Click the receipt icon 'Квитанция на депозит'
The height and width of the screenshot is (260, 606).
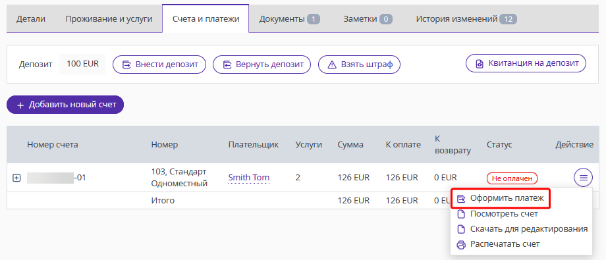click(x=480, y=64)
